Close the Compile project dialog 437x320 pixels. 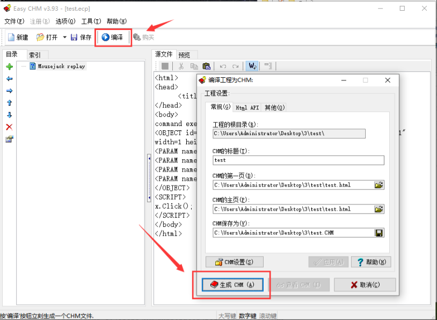tap(388, 80)
